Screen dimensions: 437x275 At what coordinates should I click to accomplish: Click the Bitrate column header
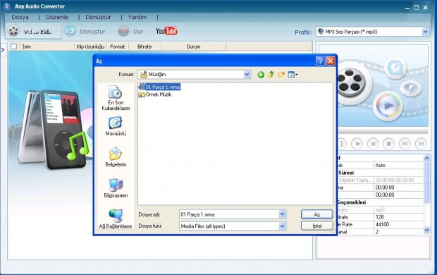pos(144,47)
